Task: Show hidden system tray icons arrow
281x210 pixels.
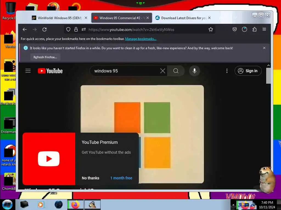Action: 233,205
